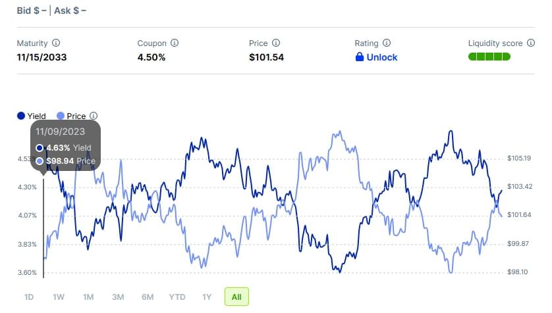
Task: Switch chart to 1W range
Action: [x=59, y=297]
